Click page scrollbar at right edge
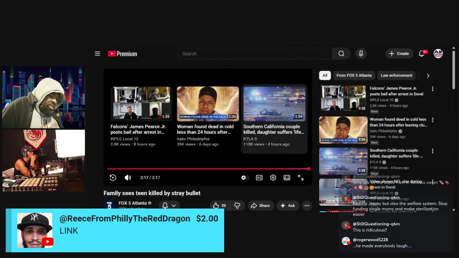Screen dimensions: 459x258 (x=454, y=70)
